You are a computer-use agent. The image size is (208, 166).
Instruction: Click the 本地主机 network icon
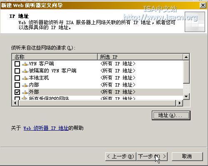(x=25, y=78)
